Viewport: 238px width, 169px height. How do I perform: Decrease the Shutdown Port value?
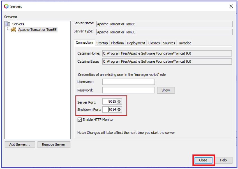(119, 111)
